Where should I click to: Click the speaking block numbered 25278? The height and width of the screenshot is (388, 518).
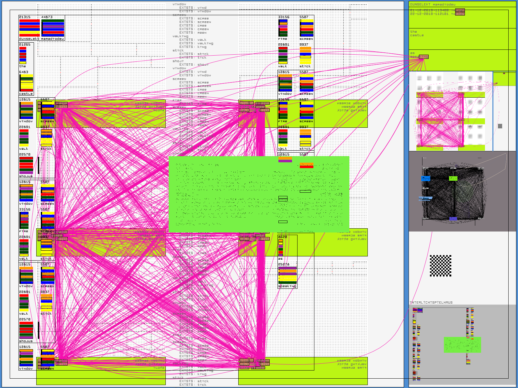(x=287, y=275)
